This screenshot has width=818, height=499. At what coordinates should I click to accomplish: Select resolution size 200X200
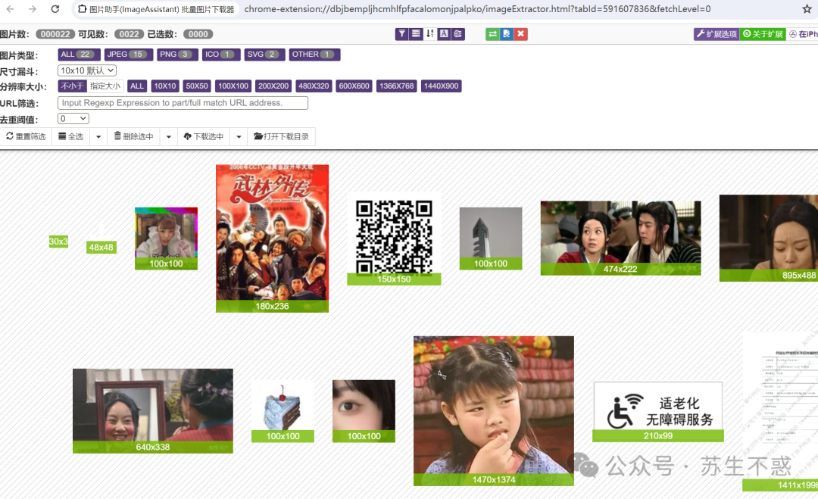pyautogui.click(x=273, y=86)
